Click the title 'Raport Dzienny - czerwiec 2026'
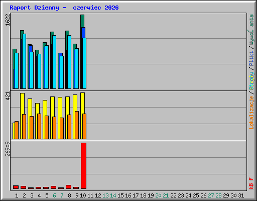This screenshot has width=257, height=201. click(x=64, y=8)
